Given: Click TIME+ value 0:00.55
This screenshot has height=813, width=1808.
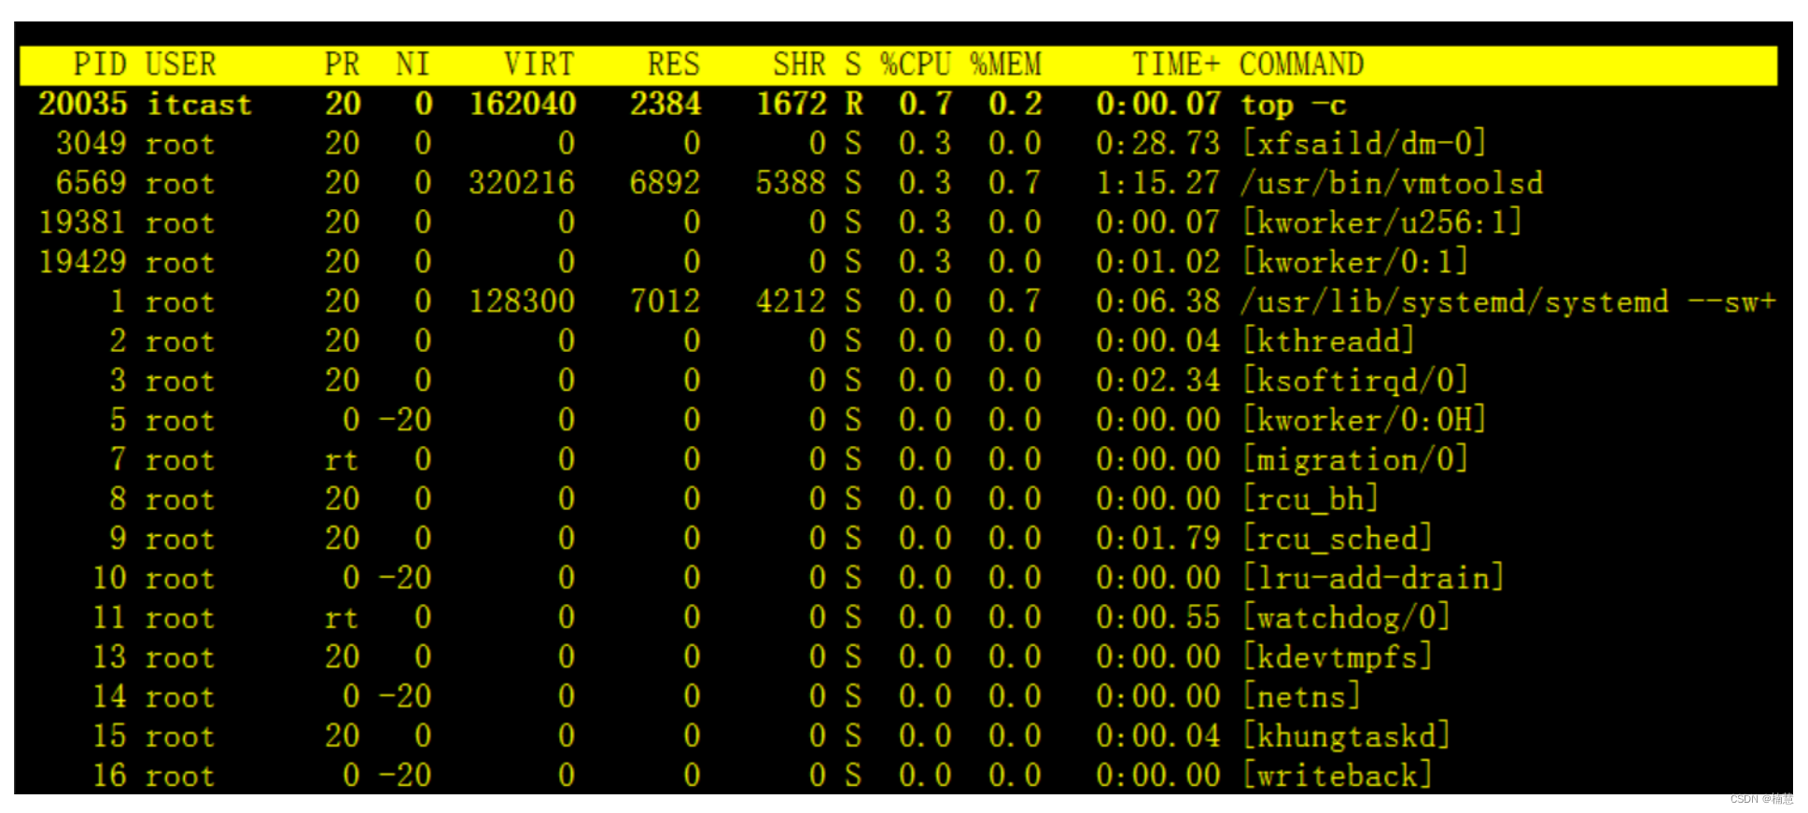Looking at the screenshot, I should (1158, 617).
